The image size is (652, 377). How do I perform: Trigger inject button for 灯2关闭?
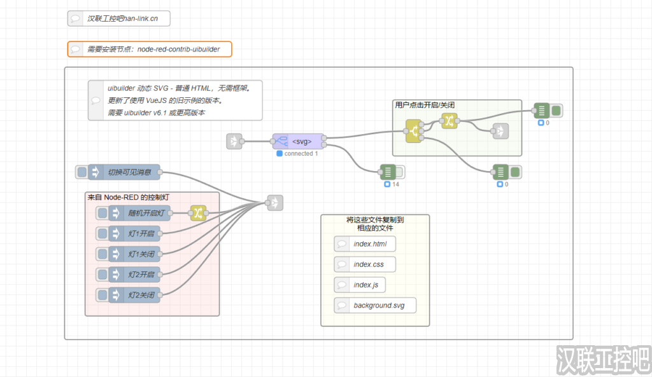pos(103,295)
